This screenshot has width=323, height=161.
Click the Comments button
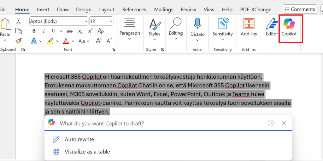tap(300, 9)
